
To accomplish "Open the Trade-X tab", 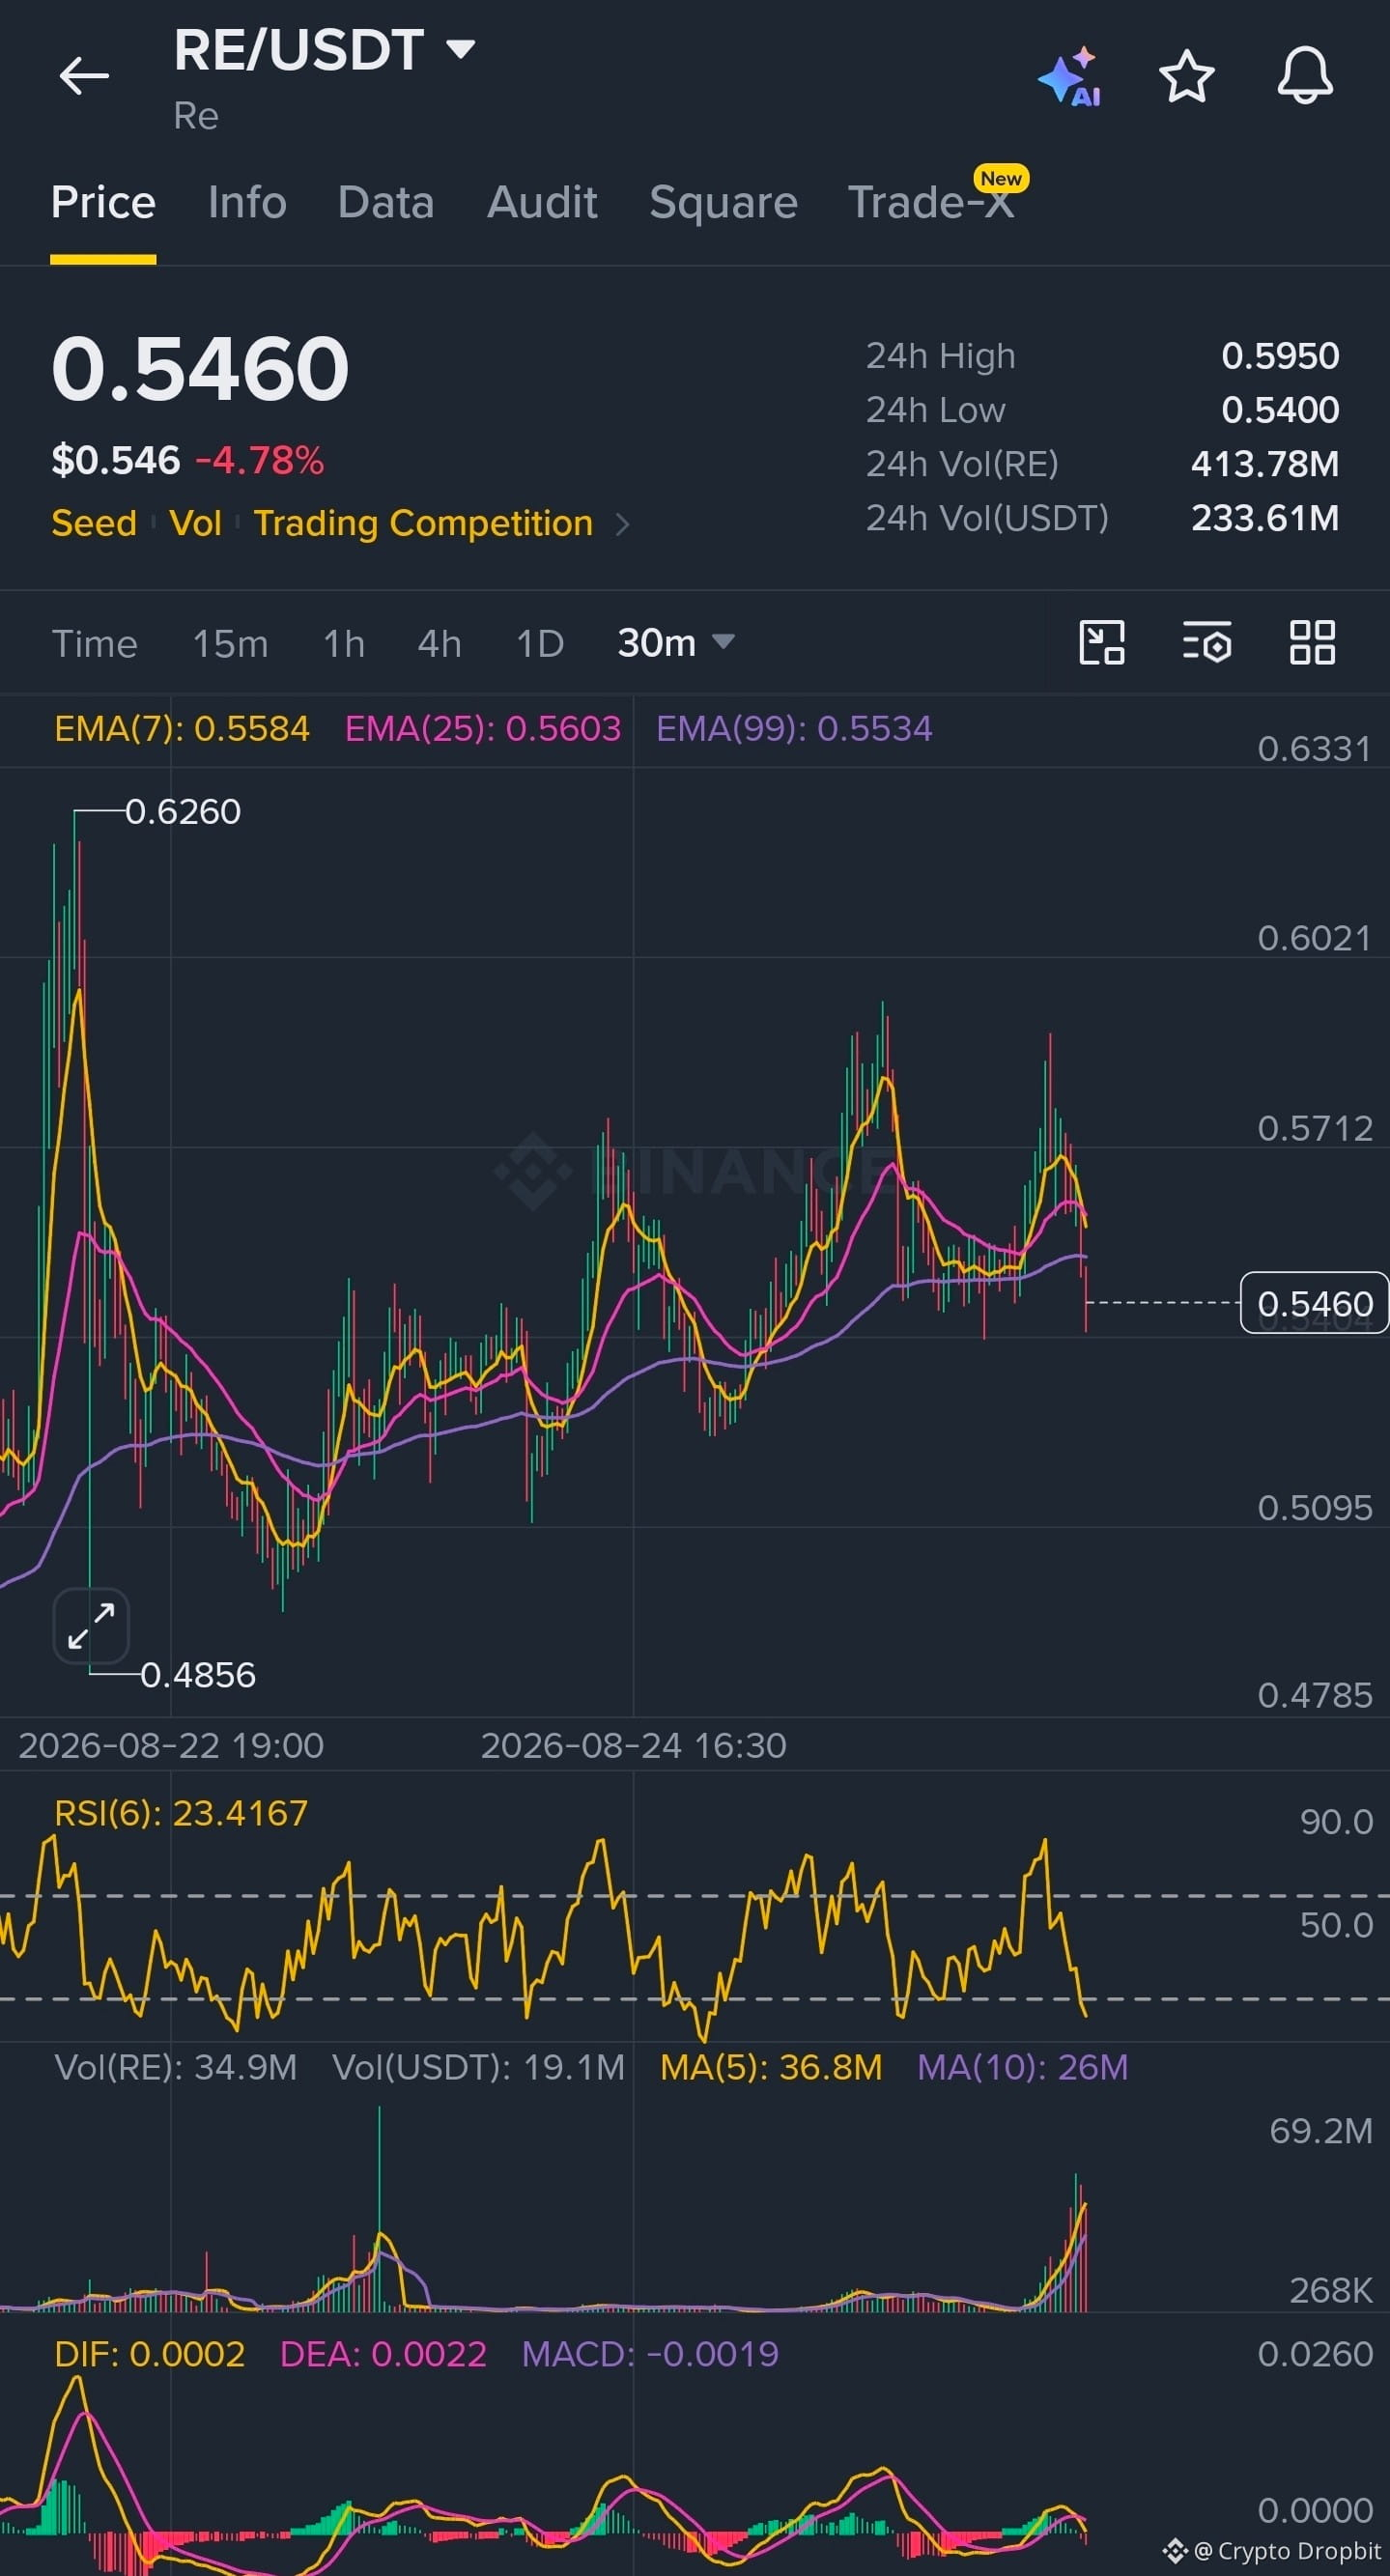I will pyautogui.click(x=931, y=203).
